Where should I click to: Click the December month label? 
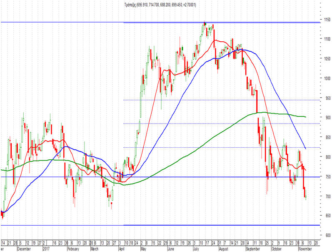click(24, 249)
